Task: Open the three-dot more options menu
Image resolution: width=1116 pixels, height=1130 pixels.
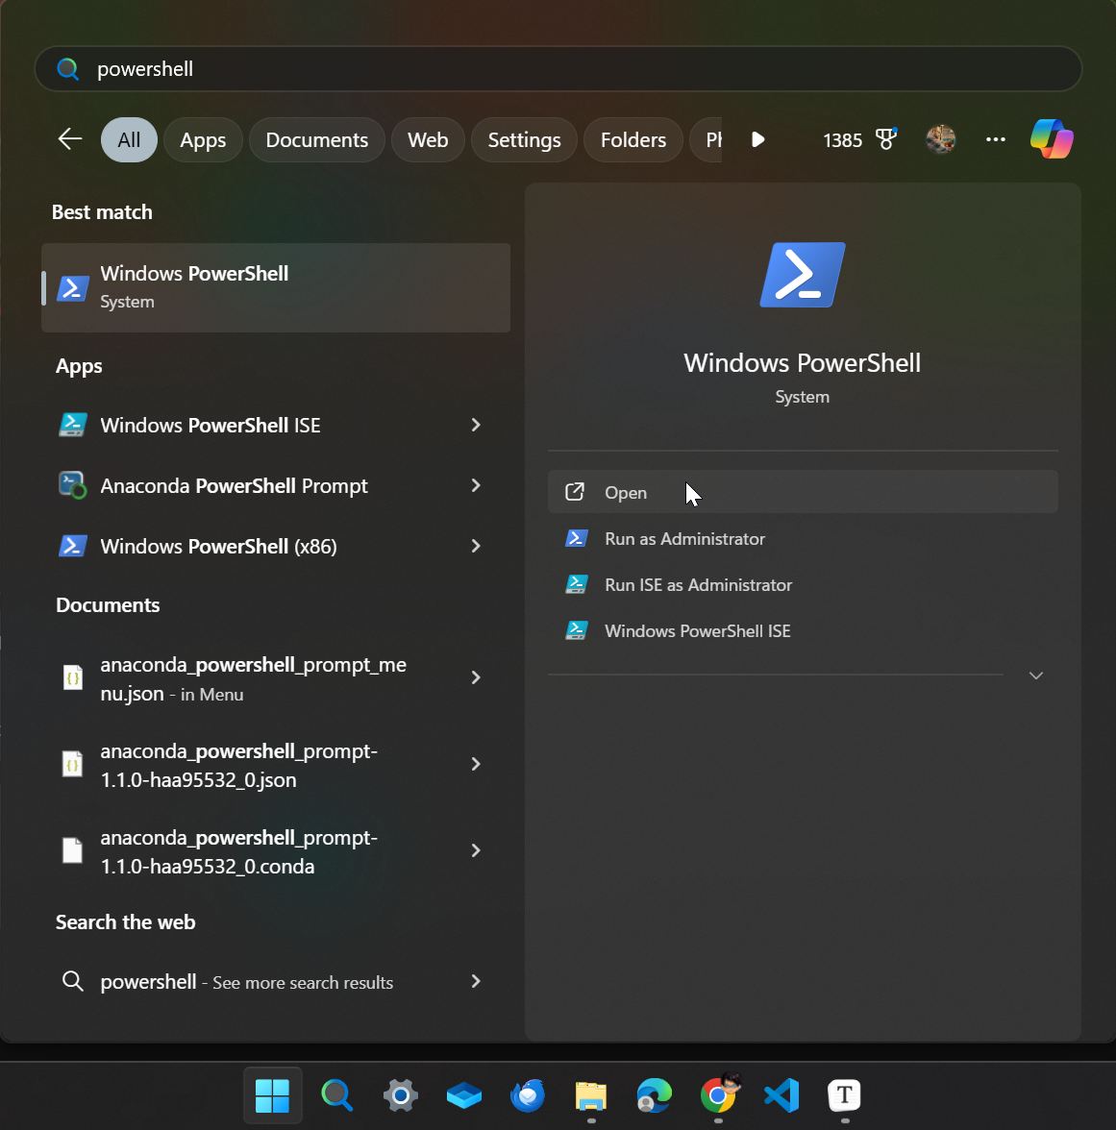Action: point(996,139)
